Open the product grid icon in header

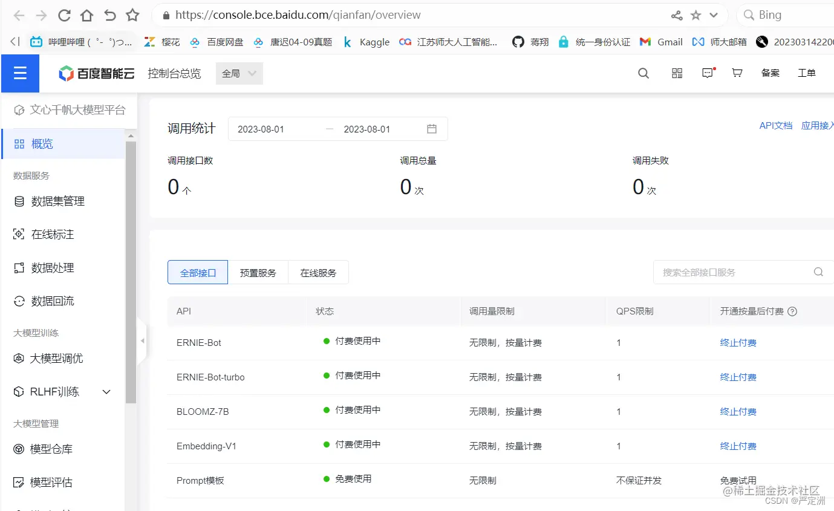pos(677,73)
